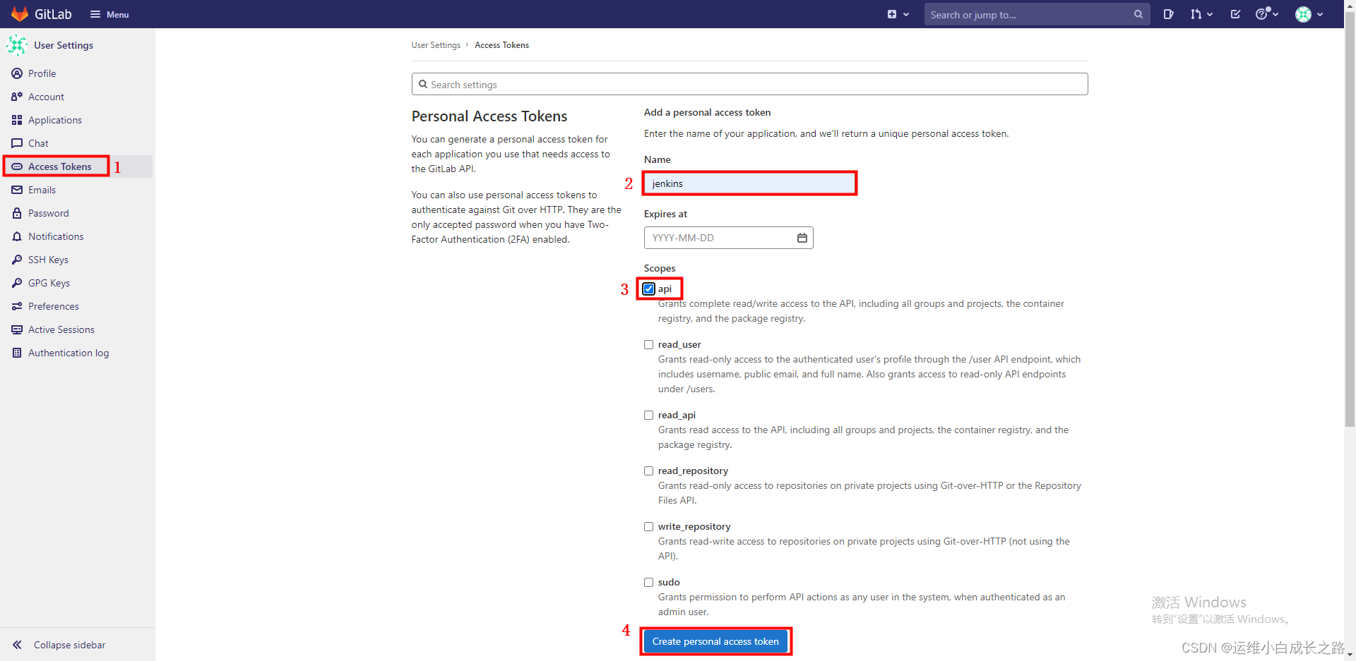The image size is (1356, 661).
Task: Click the GPG Keys key icon
Action: [x=17, y=283]
